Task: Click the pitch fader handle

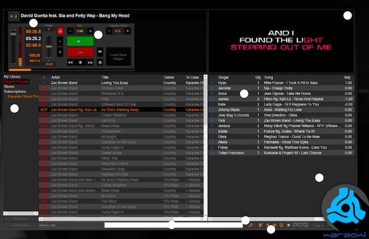Action: 49,46
